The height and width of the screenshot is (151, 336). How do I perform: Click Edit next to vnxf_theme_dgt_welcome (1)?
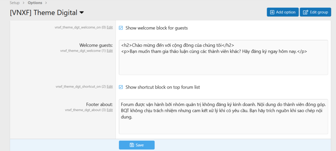coord(110,51)
